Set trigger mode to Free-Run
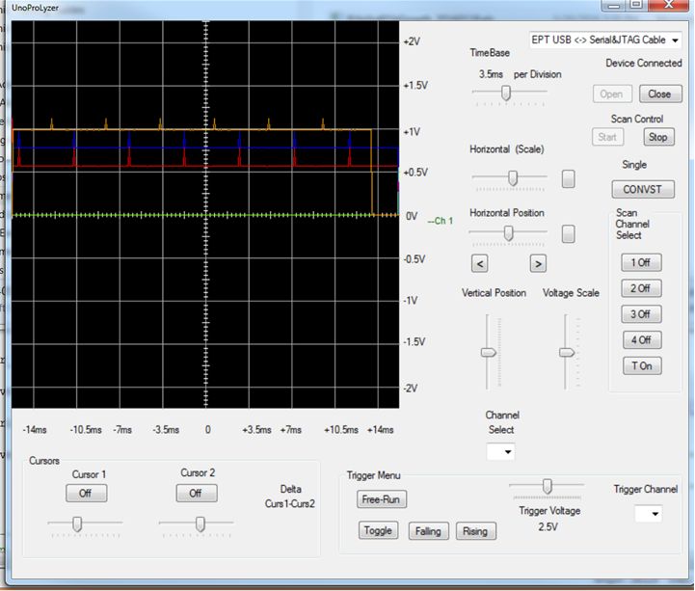 381,499
